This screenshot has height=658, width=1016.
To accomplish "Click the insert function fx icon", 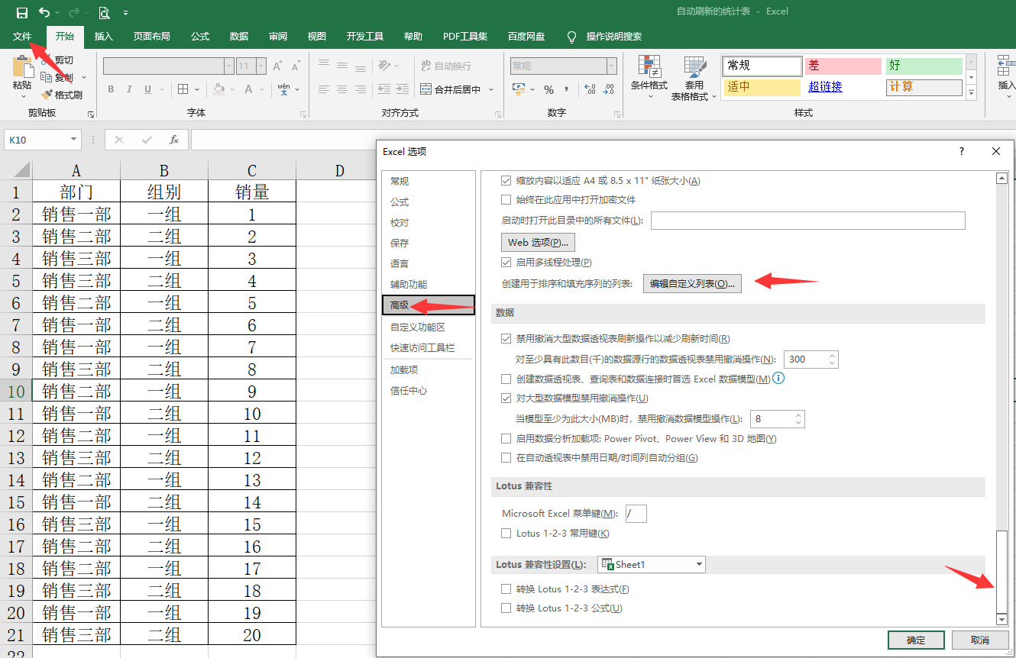I will pos(174,140).
